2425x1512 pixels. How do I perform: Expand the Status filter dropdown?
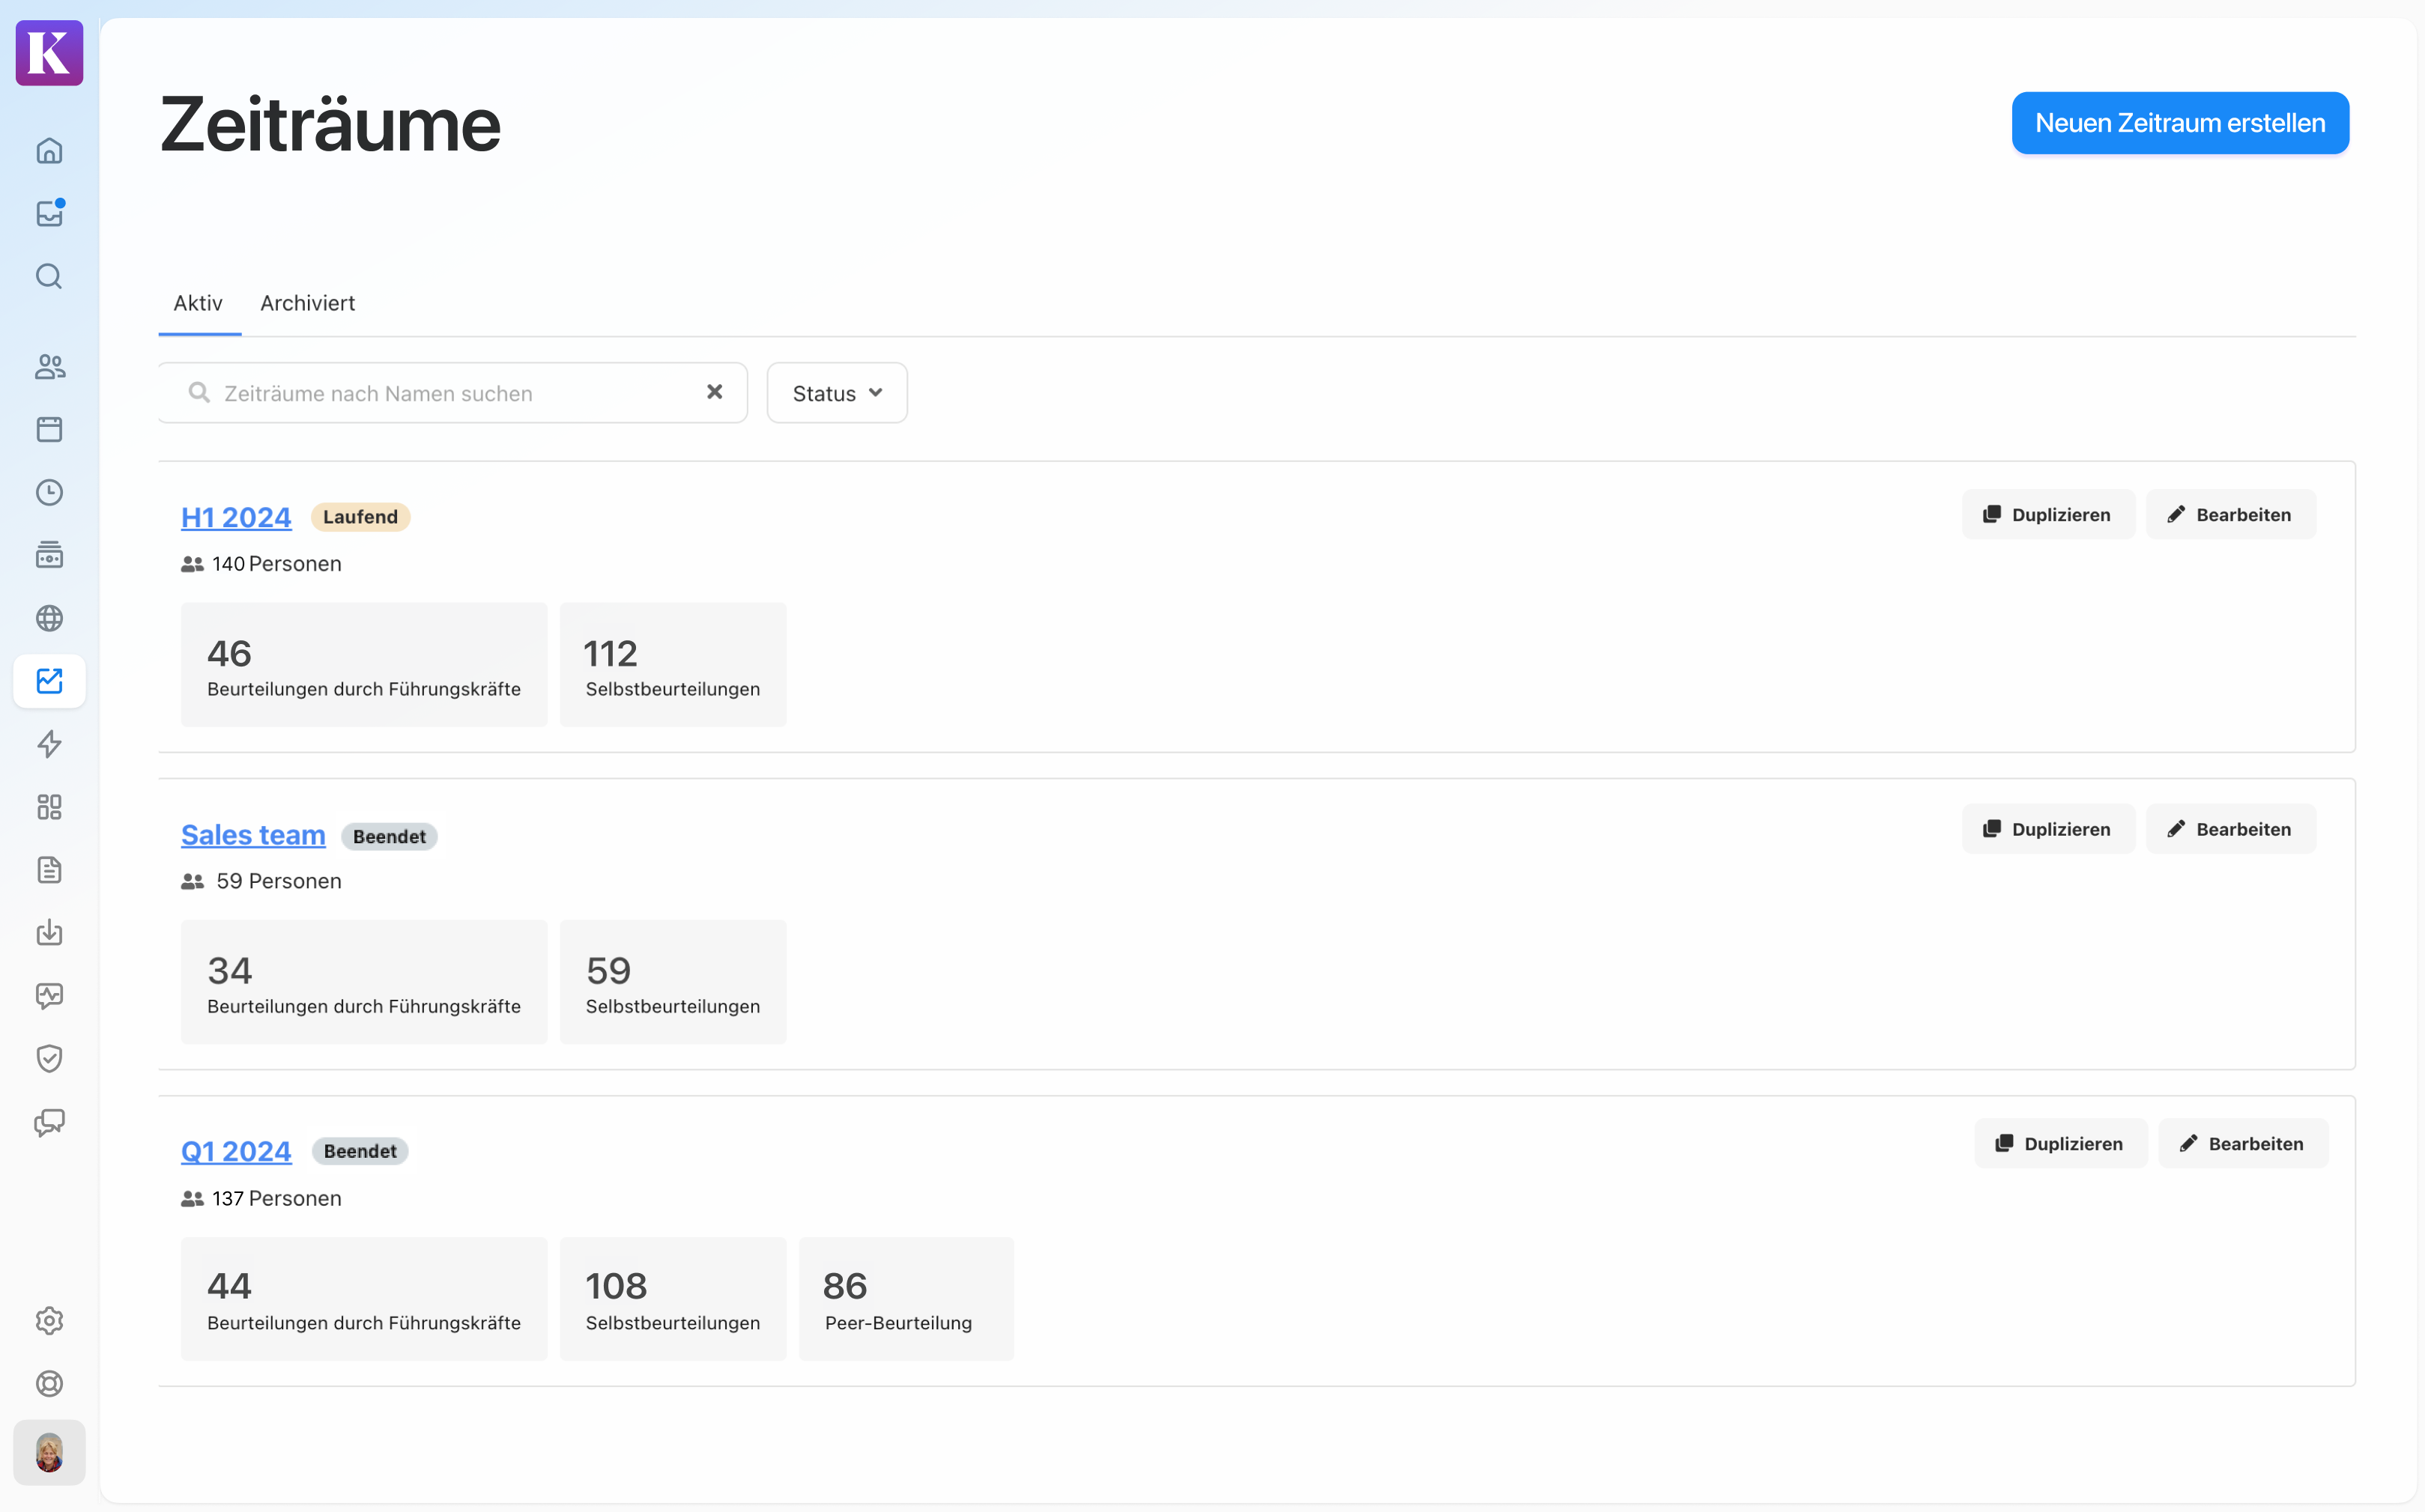(x=836, y=393)
